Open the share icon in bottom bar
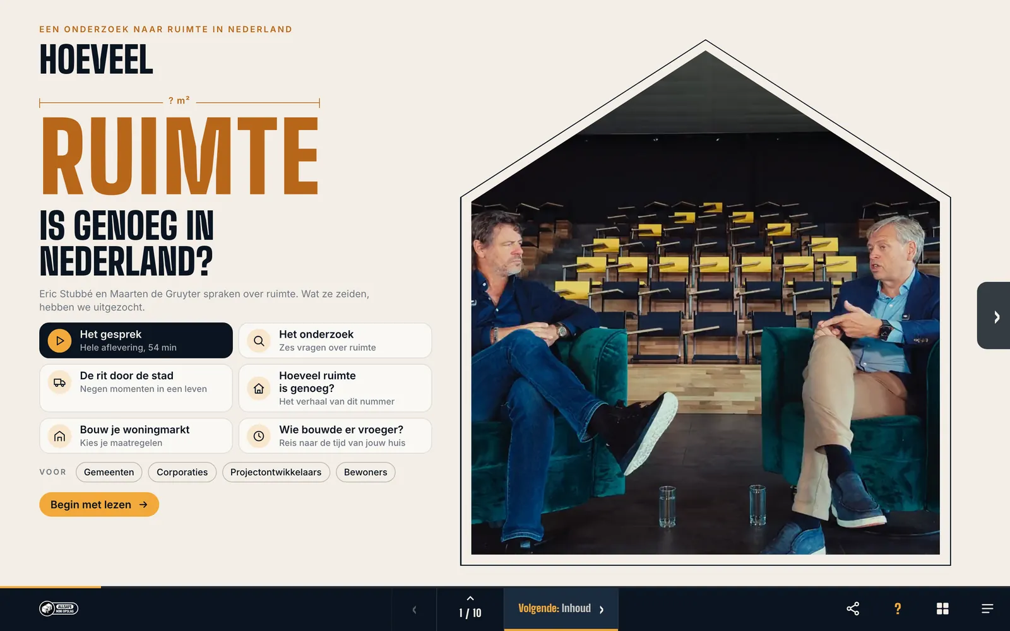 click(x=853, y=608)
